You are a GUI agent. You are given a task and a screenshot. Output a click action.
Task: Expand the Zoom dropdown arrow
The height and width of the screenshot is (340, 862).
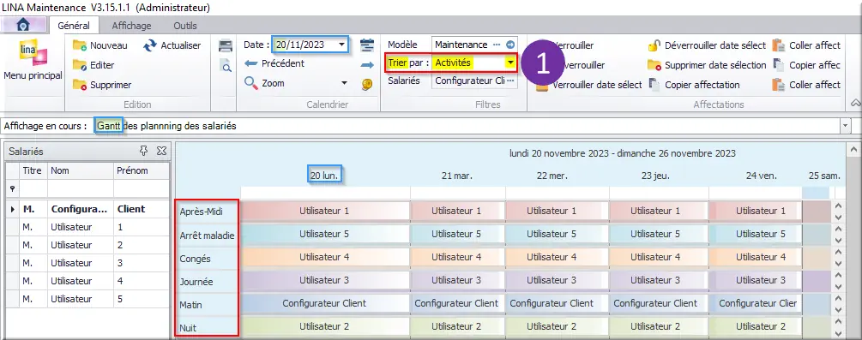click(x=345, y=83)
